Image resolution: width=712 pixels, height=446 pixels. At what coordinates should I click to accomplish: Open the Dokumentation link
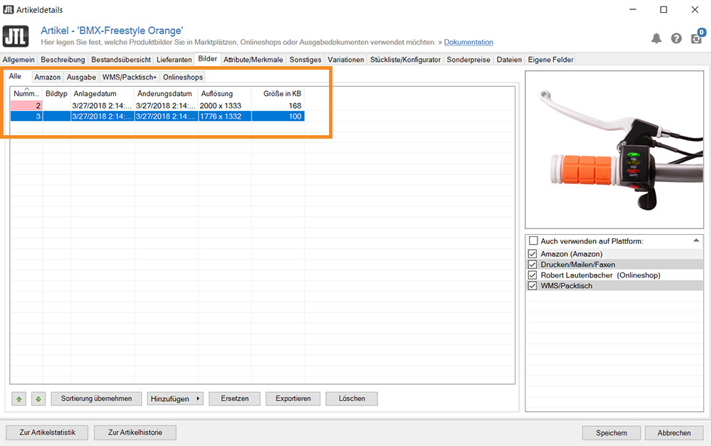[468, 42]
